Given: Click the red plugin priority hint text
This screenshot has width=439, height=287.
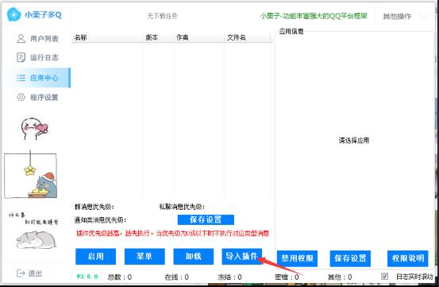Looking at the screenshot, I should [172, 233].
